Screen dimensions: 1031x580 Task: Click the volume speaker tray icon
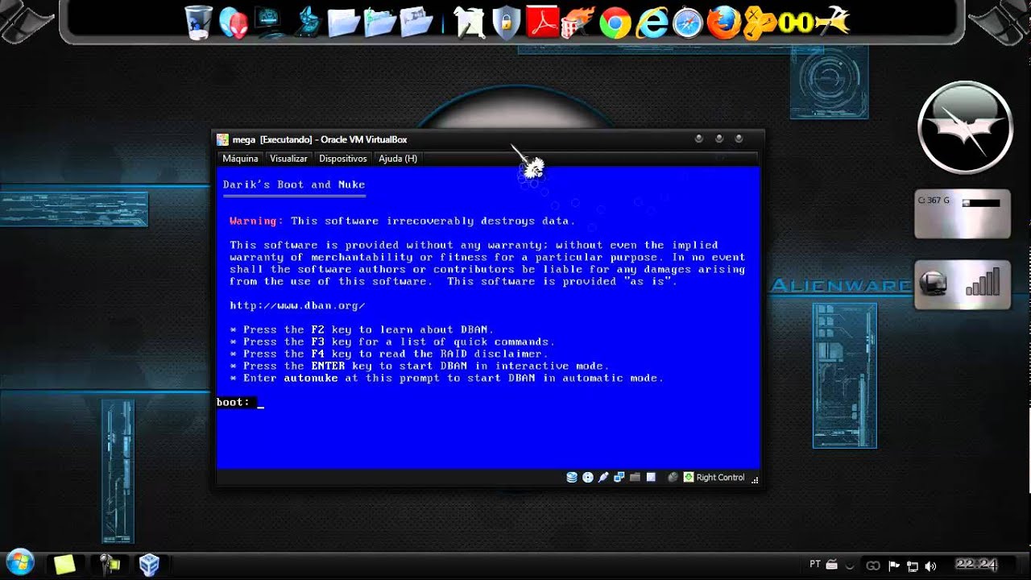[x=932, y=566]
